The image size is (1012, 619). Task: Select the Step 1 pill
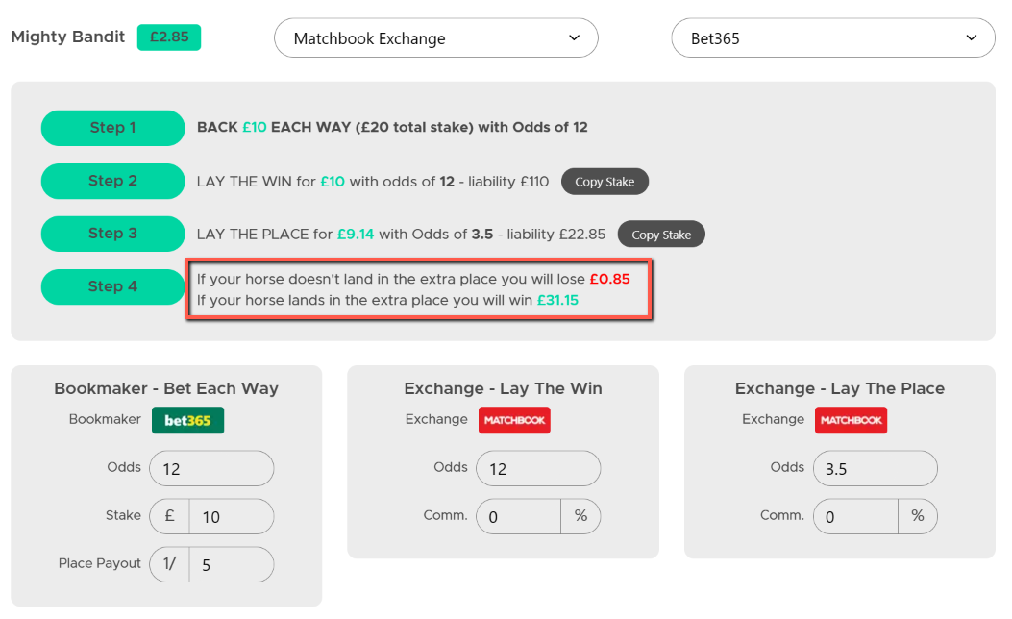pyautogui.click(x=113, y=128)
